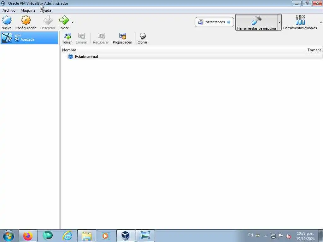323x242 pixels.
Task: Show hidden tray icons arrow
Action: [x=266, y=236]
